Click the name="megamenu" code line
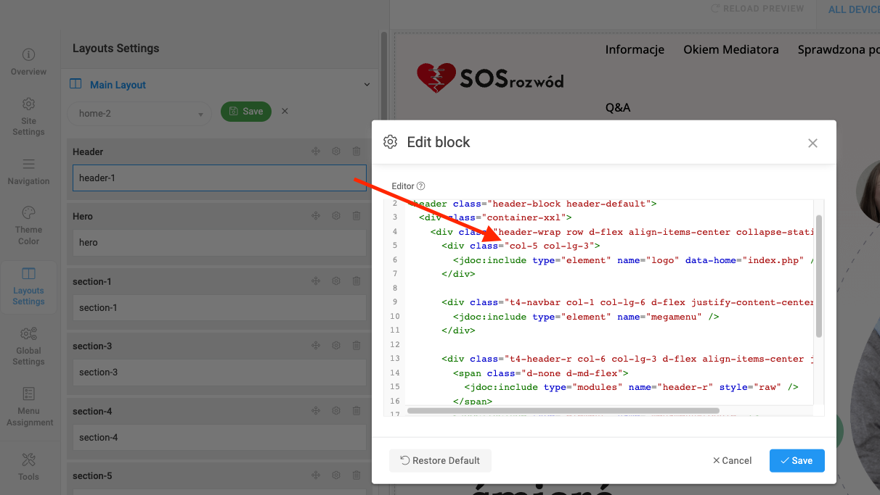Viewport: 880px width, 495px height. (x=586, y=317)
